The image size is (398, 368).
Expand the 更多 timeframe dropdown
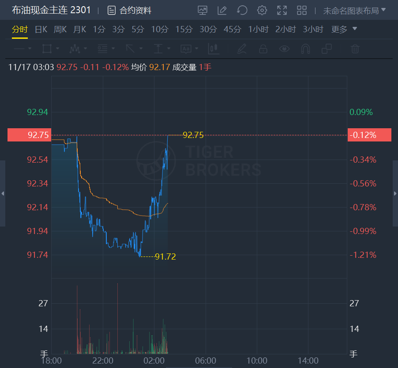pyautogui.click(x=344, y=30)
